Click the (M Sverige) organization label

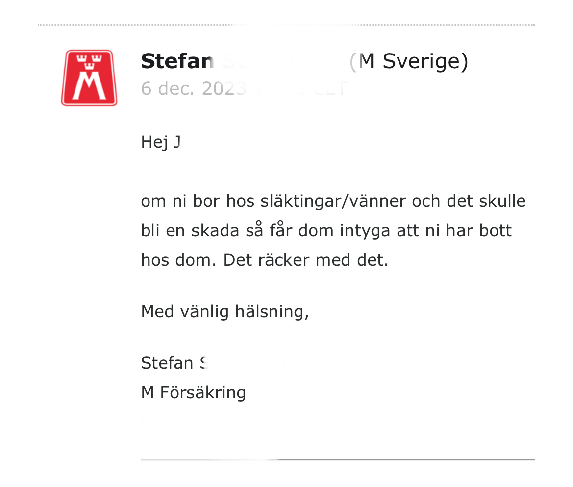click(409, 62)
